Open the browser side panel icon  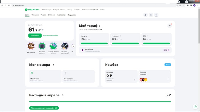[x=191, y=5]
